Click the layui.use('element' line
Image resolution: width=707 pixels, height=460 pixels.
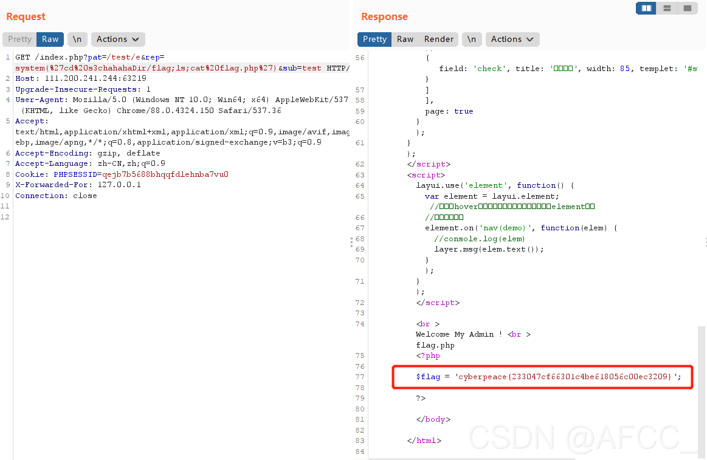tap(495, 185)
